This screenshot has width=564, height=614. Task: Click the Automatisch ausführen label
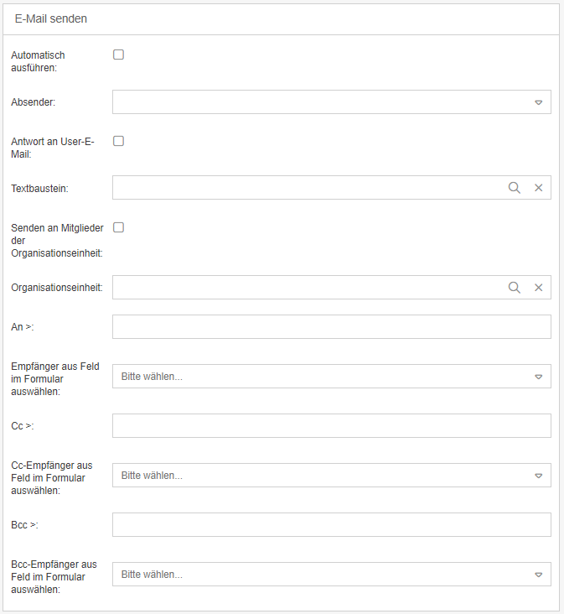(38, 61)
